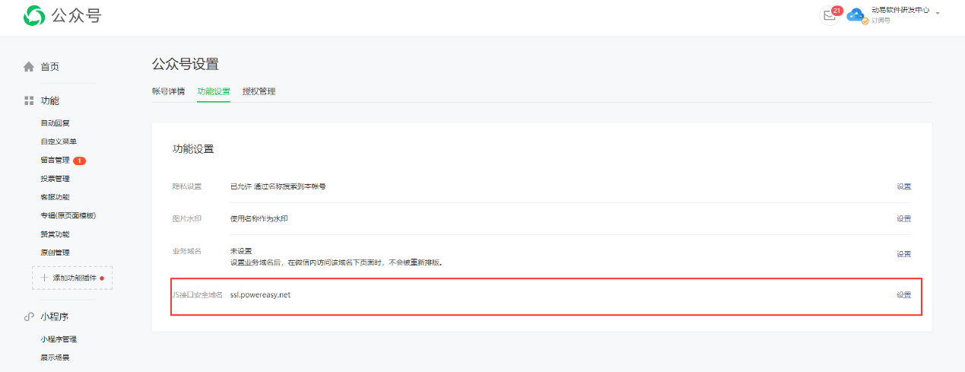
Task: Open 自动回复 in the sidebar
Action: click(x=56, y=122)
